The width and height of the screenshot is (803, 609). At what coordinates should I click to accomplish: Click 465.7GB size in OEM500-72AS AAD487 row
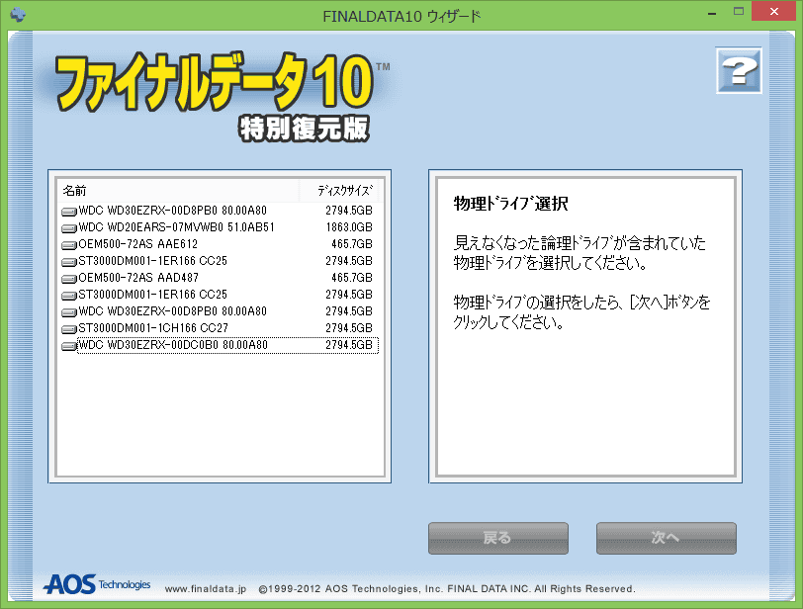pyautogui.click(x=351, y=278)
